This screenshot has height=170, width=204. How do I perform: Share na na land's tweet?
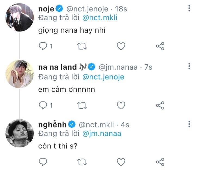click(x=160, y=105)
